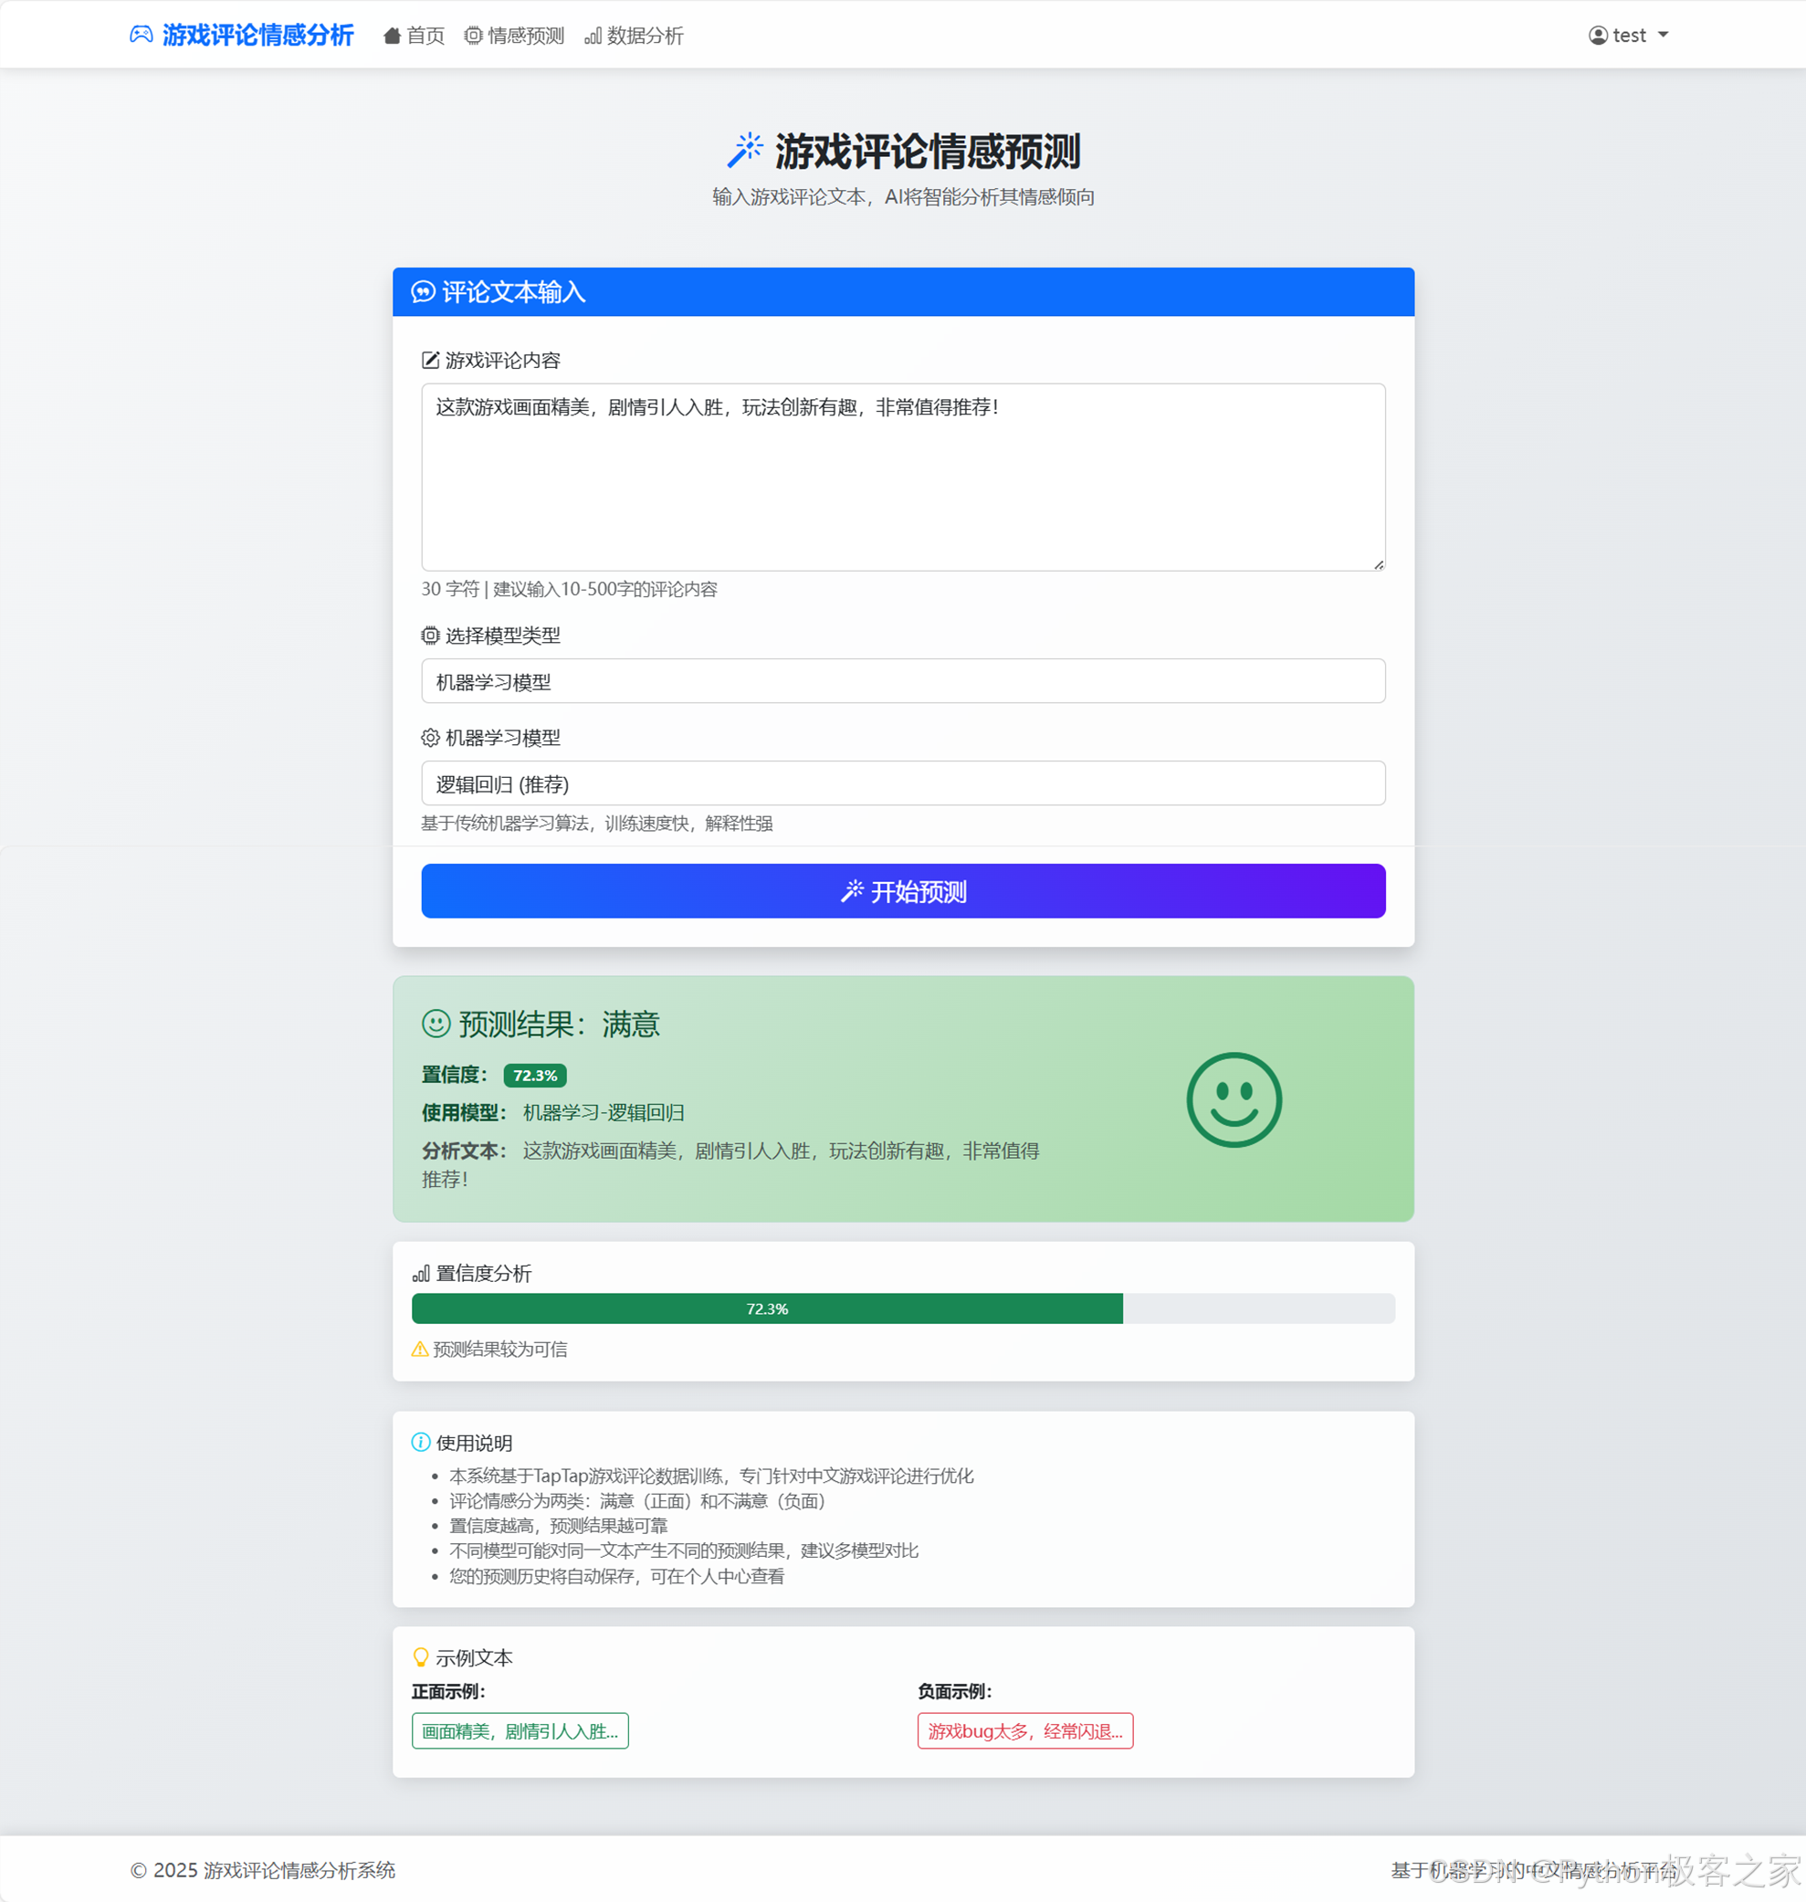Click the info circle icon beside 使用说明
Image resolution: width=1806 pixels, height=1902 pixels.
coord(421,1442)
